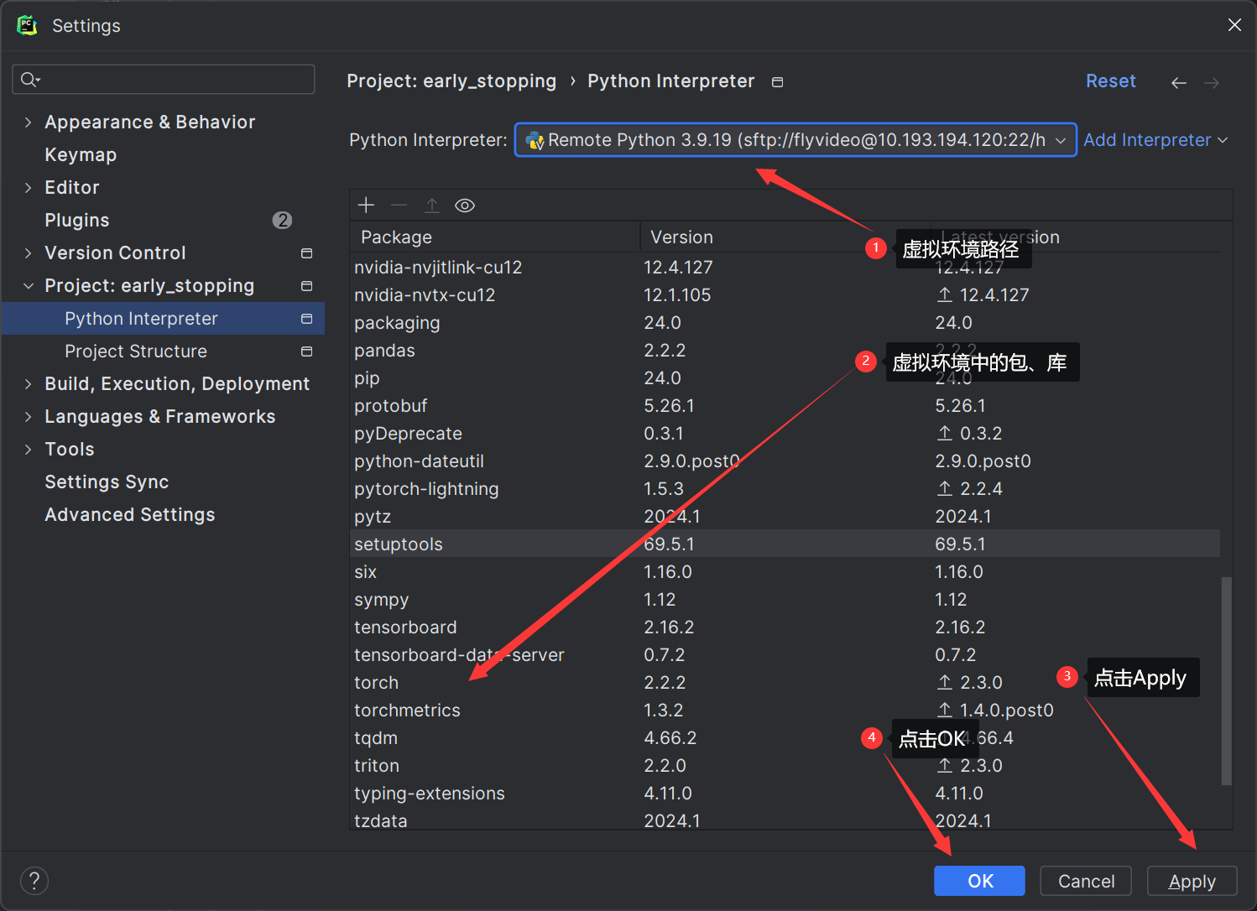Expand Appearance & Behavior section
The height and width of the screenshot is (911, 1257).
29,122
